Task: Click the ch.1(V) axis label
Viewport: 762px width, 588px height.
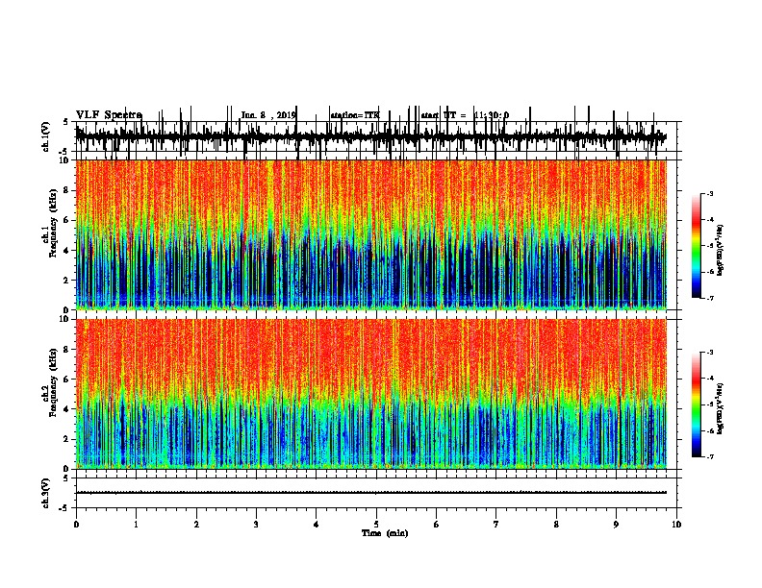Action: click(x=46, y=136)
